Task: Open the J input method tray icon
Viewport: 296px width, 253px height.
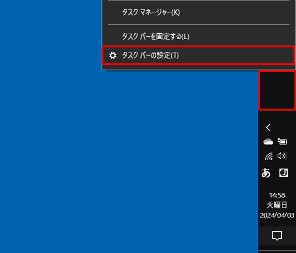Action: tap(284, 173)
